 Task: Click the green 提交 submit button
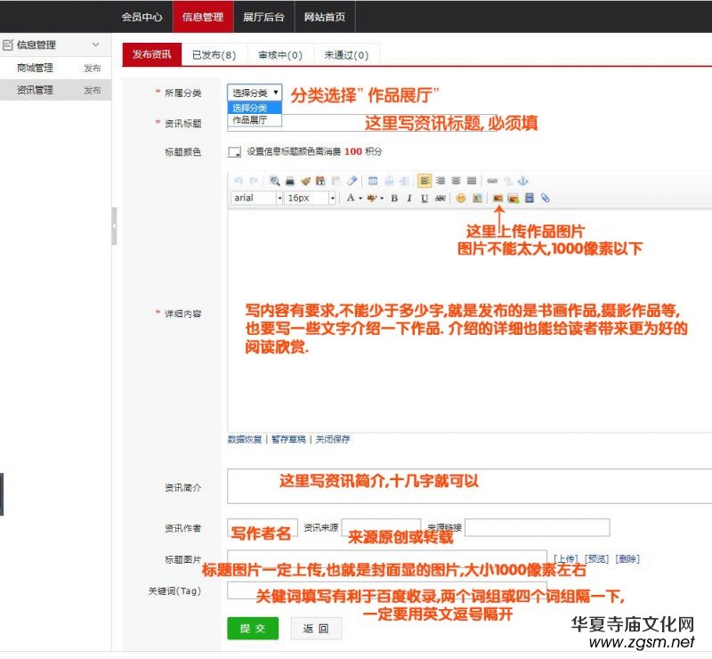[x=253, y=628]
